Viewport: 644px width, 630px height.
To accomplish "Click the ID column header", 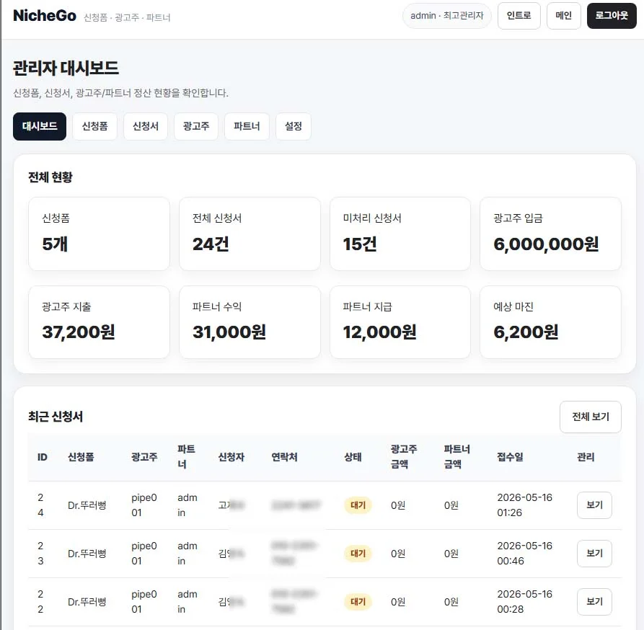I will (43, 457).
